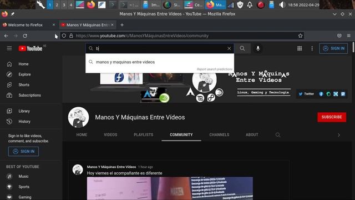
Task: Open the Twitter link on the channel banner
Action: point(306,94)
